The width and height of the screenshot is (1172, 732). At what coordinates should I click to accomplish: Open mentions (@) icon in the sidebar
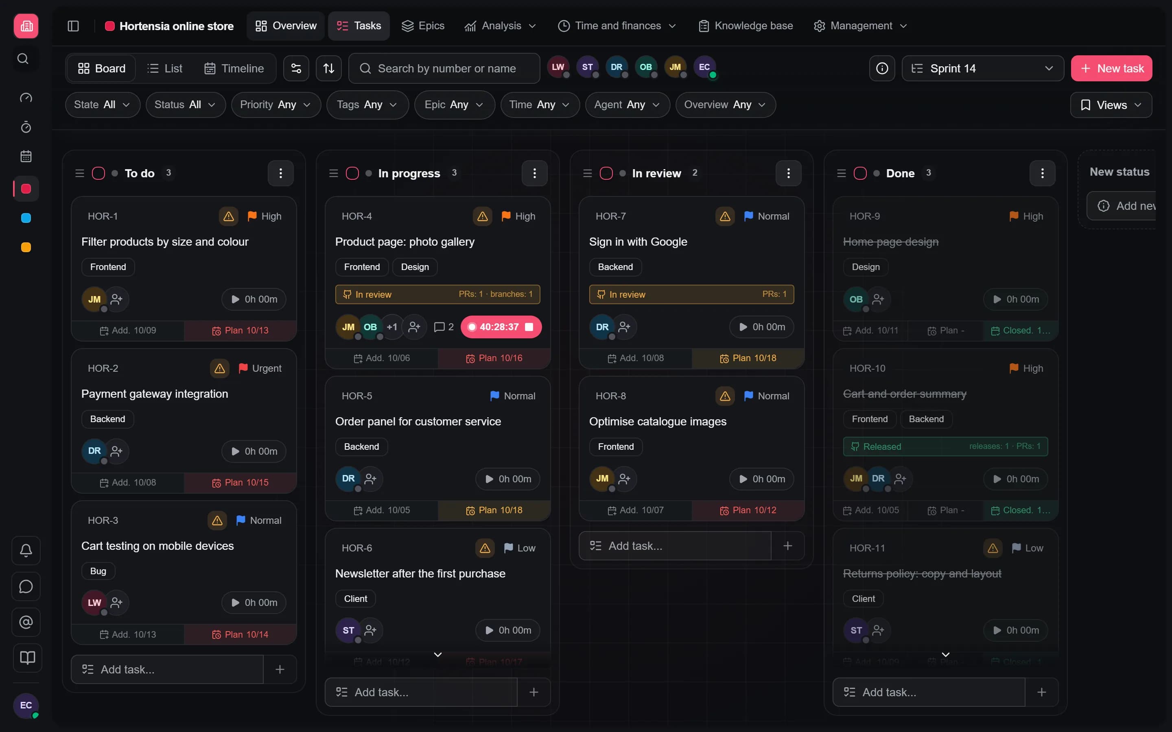pos(26,622)
